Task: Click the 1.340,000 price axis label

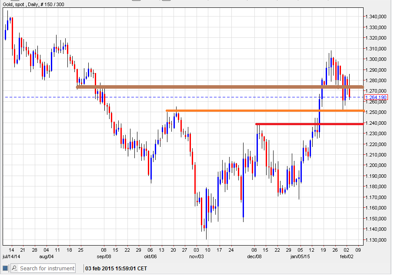Action: (x=376, y=17)
